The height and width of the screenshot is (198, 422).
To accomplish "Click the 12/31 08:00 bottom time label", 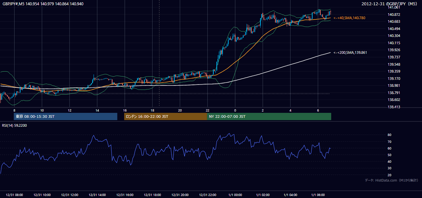I will click(14, 195).
